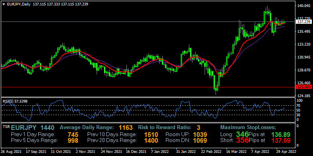Screen dimensions: 313x156
Task: Click the timeframe value 1440
Action: (47, 128)
